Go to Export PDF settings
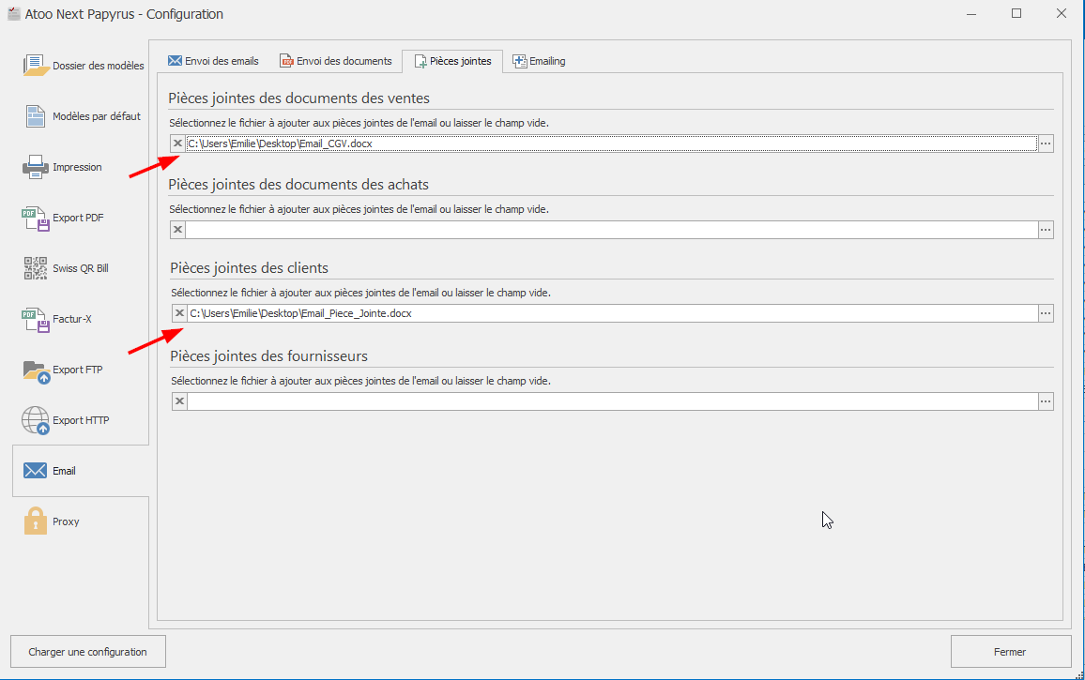Image resolution: width=1085 pixels, height=680 pixels. coord(82,218)
